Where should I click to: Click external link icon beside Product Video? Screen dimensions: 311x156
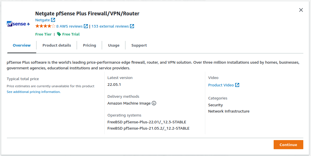point(237,85)
